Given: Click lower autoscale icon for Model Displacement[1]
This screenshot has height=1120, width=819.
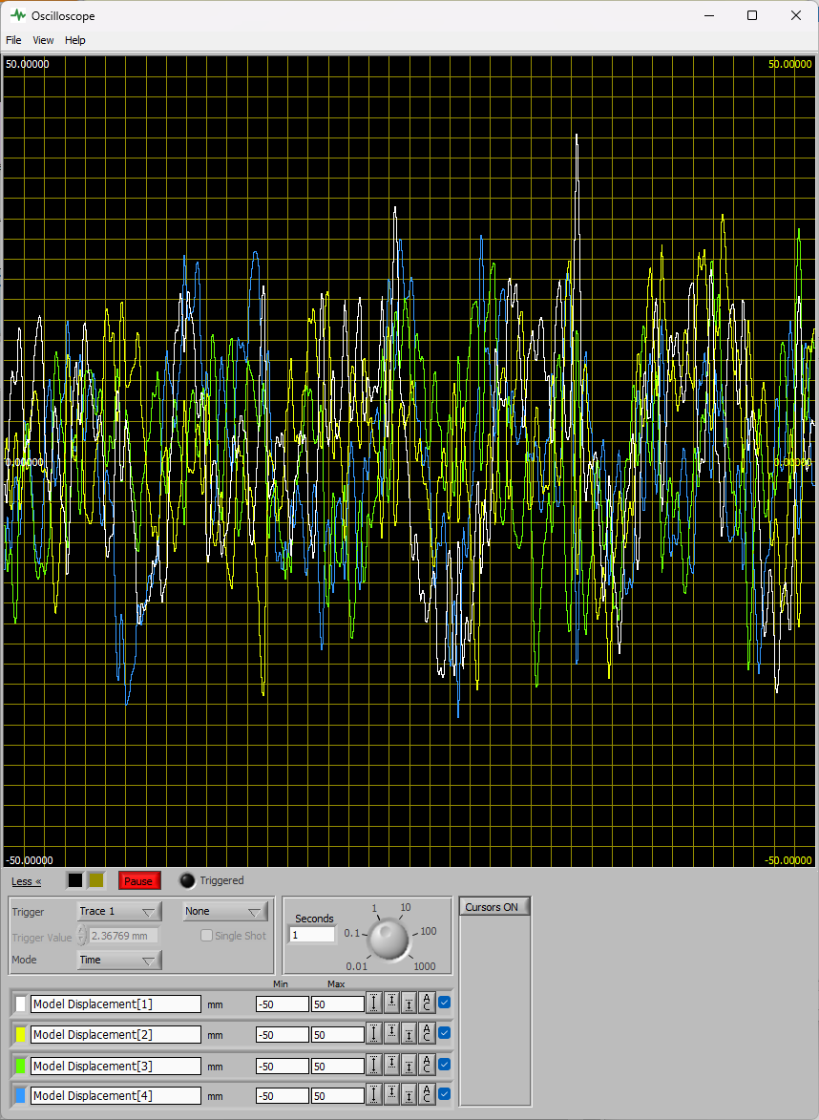Looking at the screenshot, I should click(x=409, y=1003).
